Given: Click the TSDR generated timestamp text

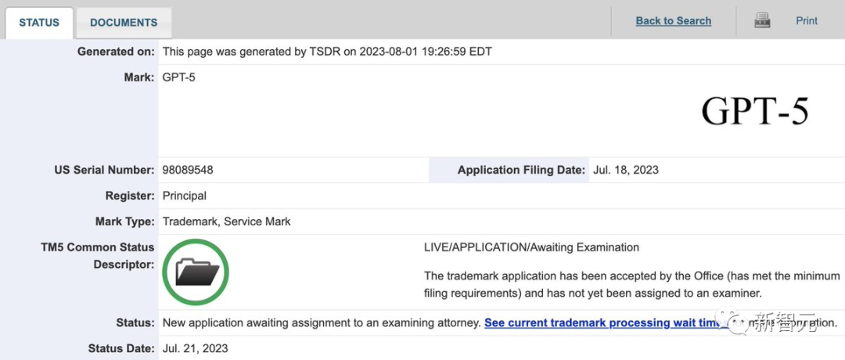Looking at the screenshot, I should [x=326, y=52].
